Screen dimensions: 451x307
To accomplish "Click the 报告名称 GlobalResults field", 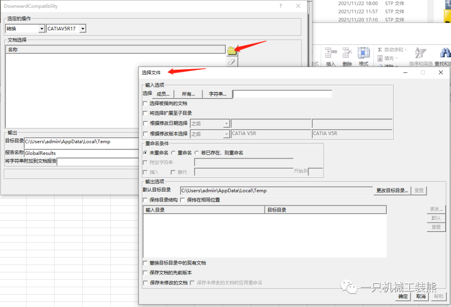I will click(x=81, y=153).
